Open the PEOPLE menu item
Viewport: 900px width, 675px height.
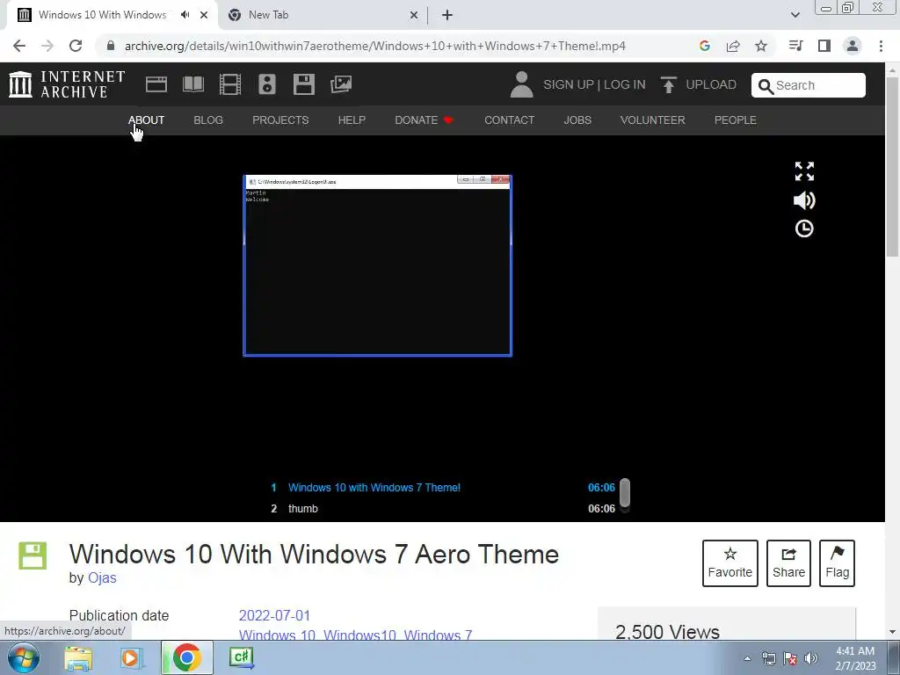pyautogui.click(x=736, y=120)
